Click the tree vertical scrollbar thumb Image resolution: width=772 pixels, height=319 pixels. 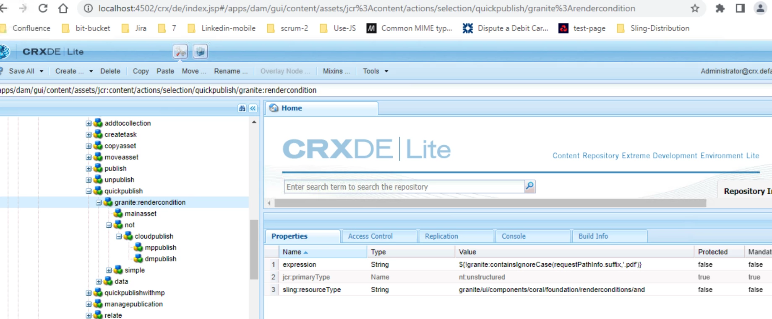[x=254, y=249]
